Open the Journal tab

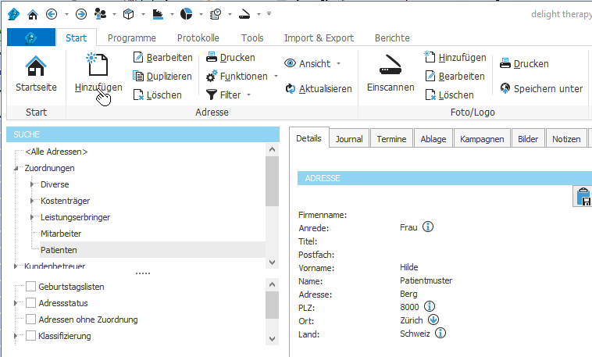point(348,139)
